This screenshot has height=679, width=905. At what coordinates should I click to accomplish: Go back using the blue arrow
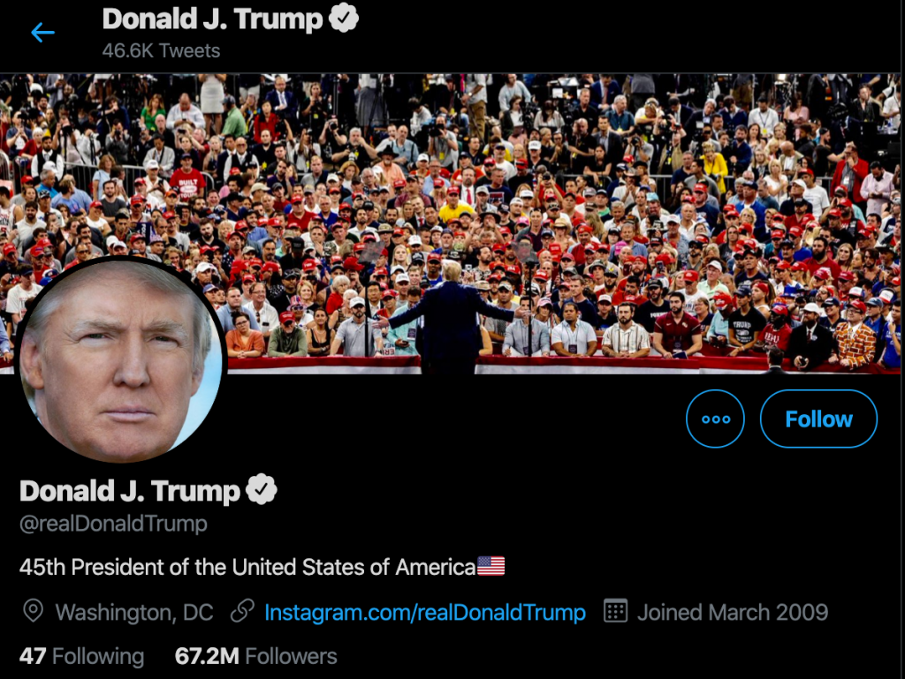tap(42, 33)
